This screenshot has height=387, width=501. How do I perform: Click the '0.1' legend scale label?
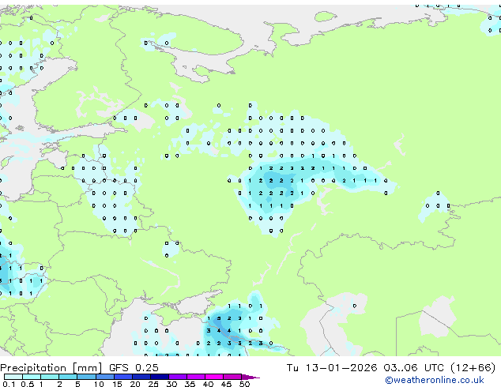click(x=9, y=384)
